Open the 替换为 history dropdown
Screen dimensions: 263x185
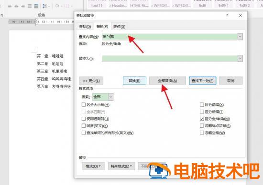[240, 58]
